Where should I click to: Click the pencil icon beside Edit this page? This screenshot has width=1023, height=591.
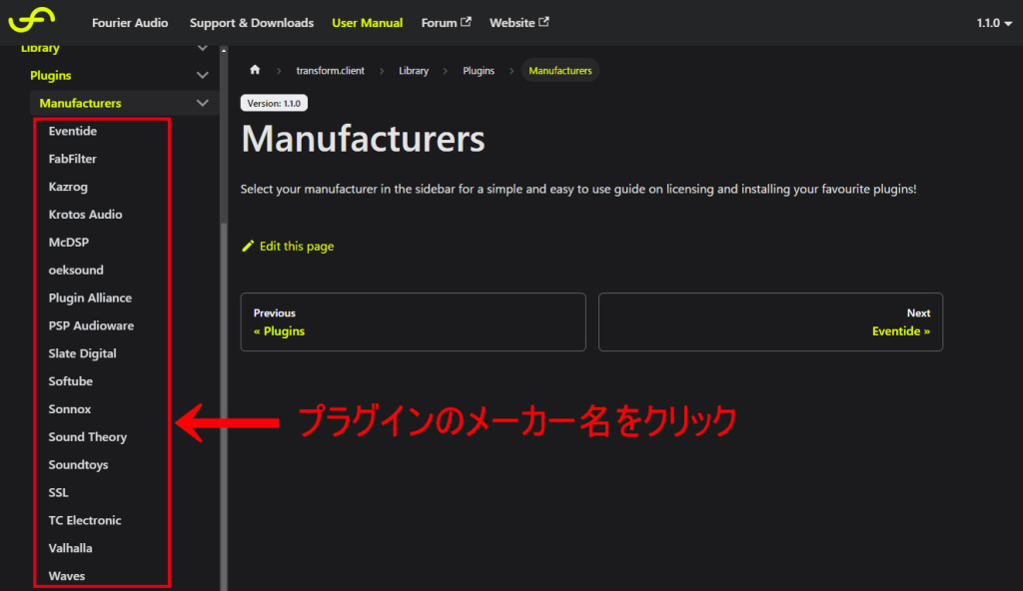point(248,246)
